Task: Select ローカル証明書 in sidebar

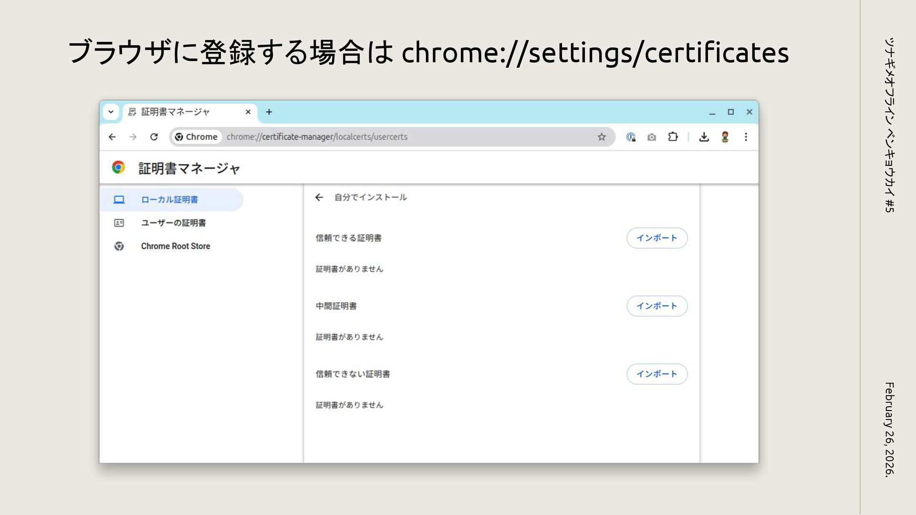Action: pos(169,200)
